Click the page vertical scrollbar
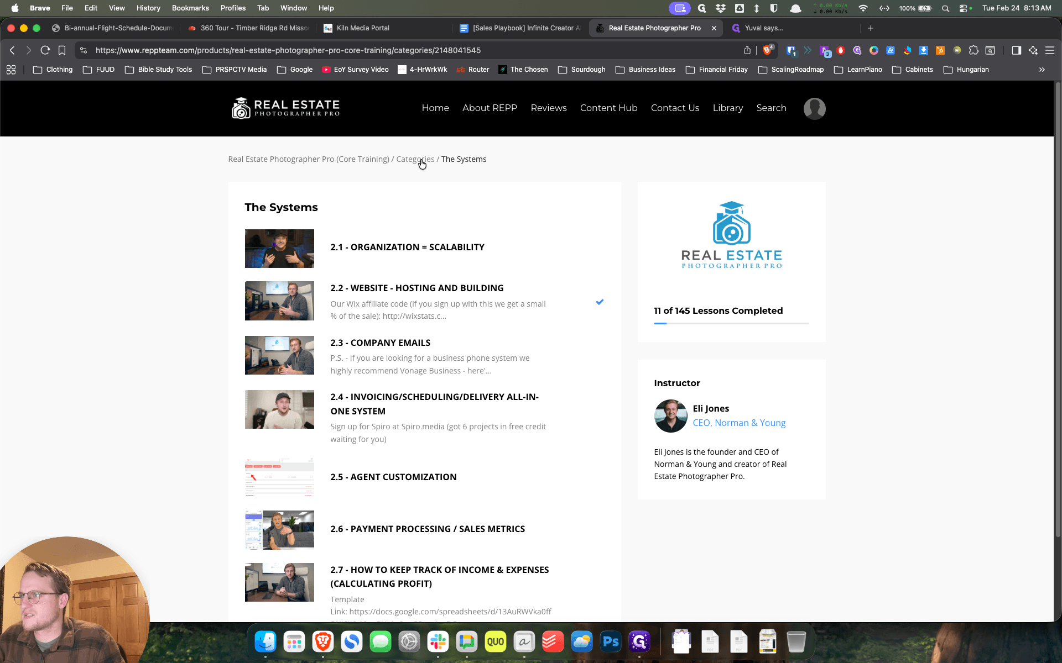 pos(1058,309)
